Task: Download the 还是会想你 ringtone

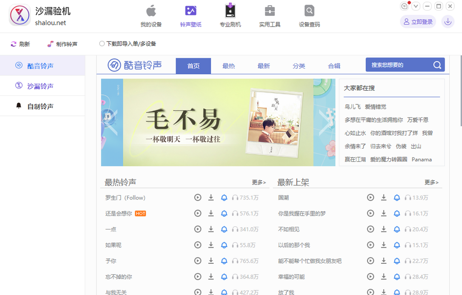Action: click(x=211, y=213)
